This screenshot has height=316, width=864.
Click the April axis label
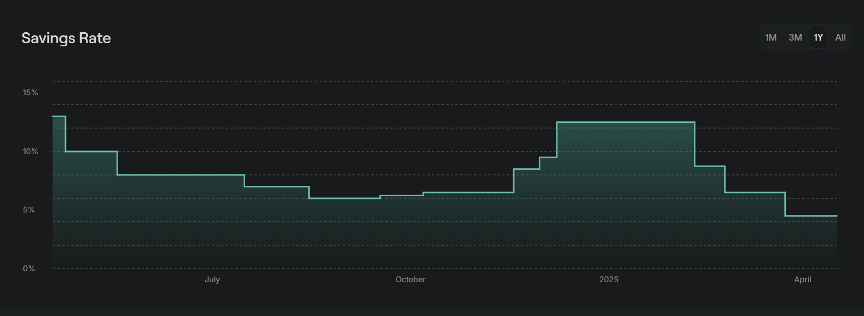pos(803,280)
